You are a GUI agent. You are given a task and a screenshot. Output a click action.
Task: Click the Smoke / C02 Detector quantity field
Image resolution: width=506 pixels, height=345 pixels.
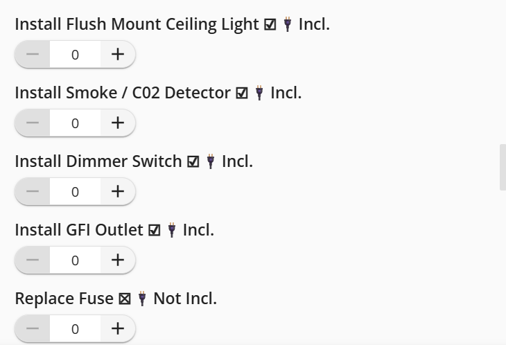tap(75, 123)
